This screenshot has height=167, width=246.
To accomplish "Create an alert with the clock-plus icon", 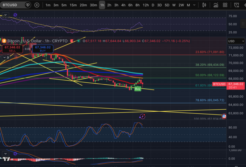I will (236, 5).
